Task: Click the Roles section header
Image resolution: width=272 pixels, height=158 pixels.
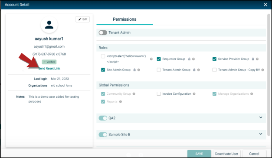Action: 181,48
